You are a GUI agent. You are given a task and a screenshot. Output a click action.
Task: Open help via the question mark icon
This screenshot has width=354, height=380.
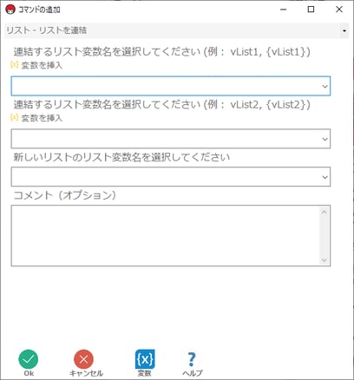tap(192, 359)
